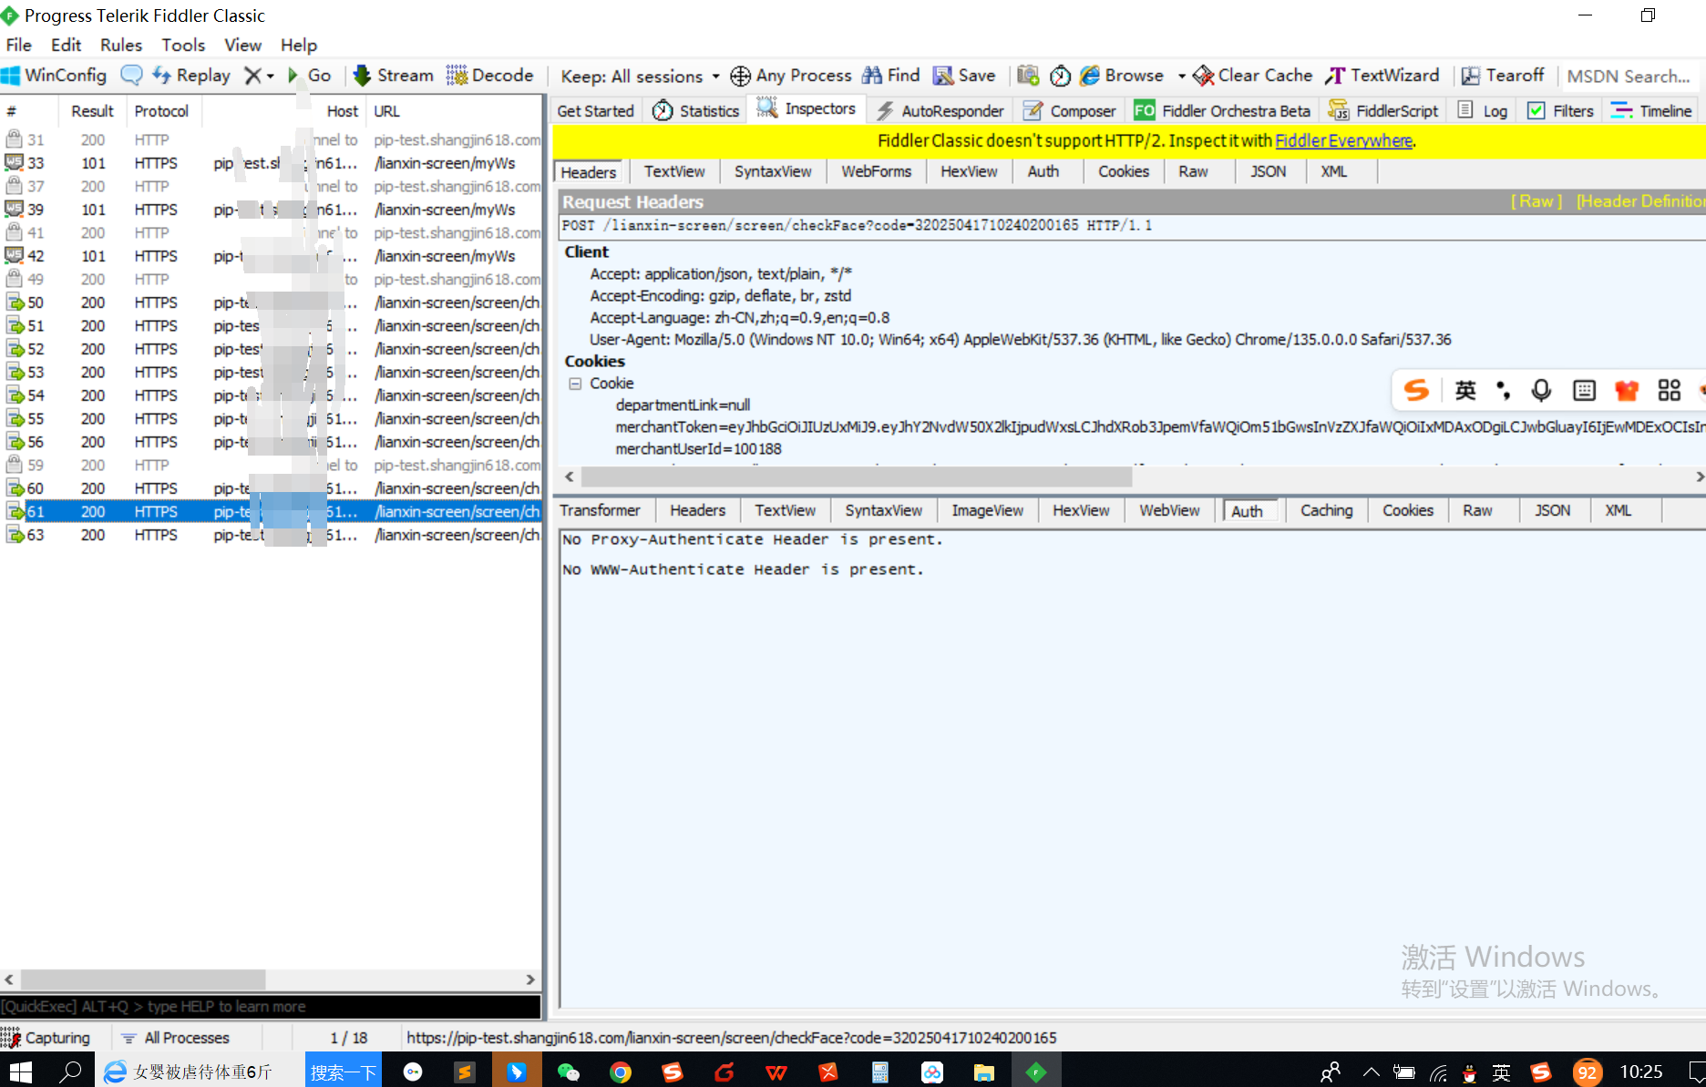
Task: Click the Remove sessions X icon
Action: [x=252, y=76]
